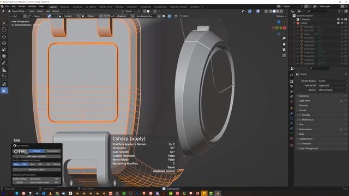Select rendered viewport shading mode
The height and width of the screenshot is (196, 349).
(x=281, y=11)
